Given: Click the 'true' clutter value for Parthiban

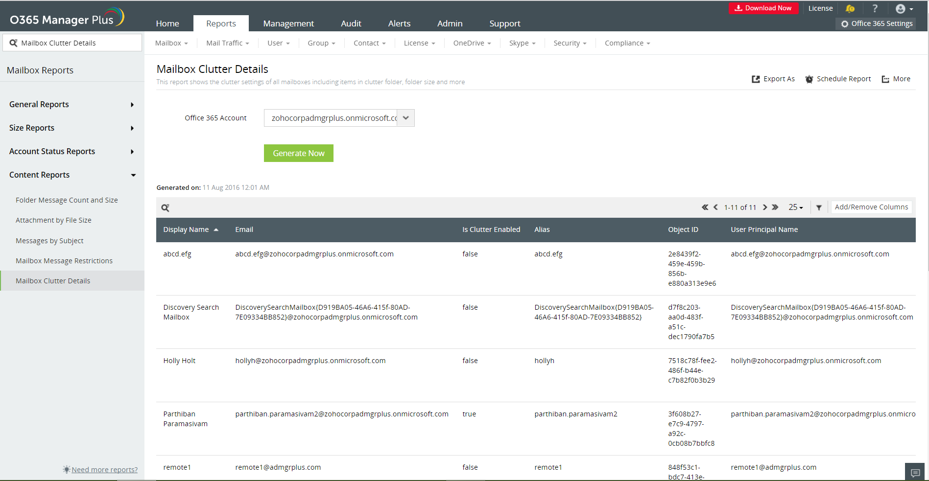Looking at the screenshot, I should 469,414.
